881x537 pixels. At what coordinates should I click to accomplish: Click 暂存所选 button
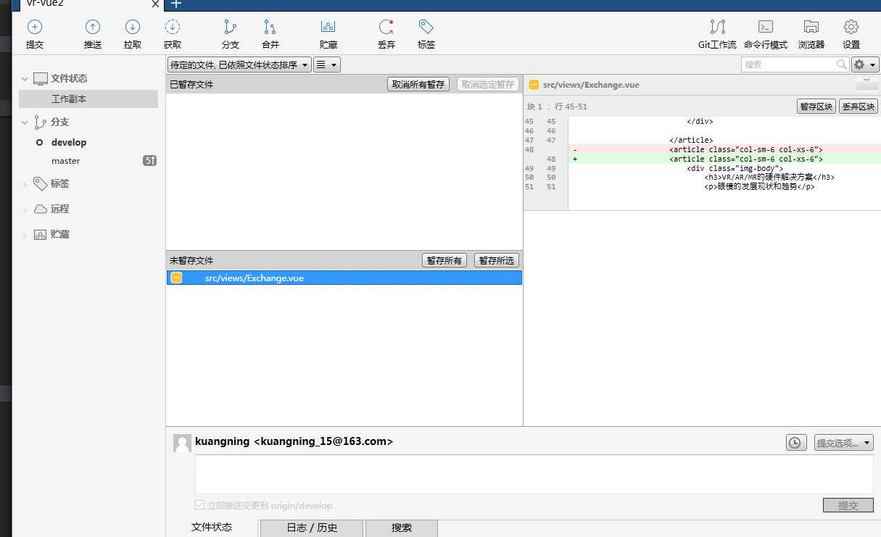(x=497, y=260)
